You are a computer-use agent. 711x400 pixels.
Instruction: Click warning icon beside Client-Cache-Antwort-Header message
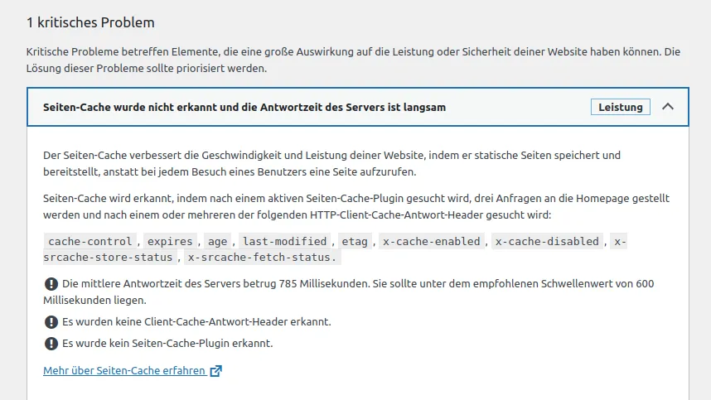(51, 322)
